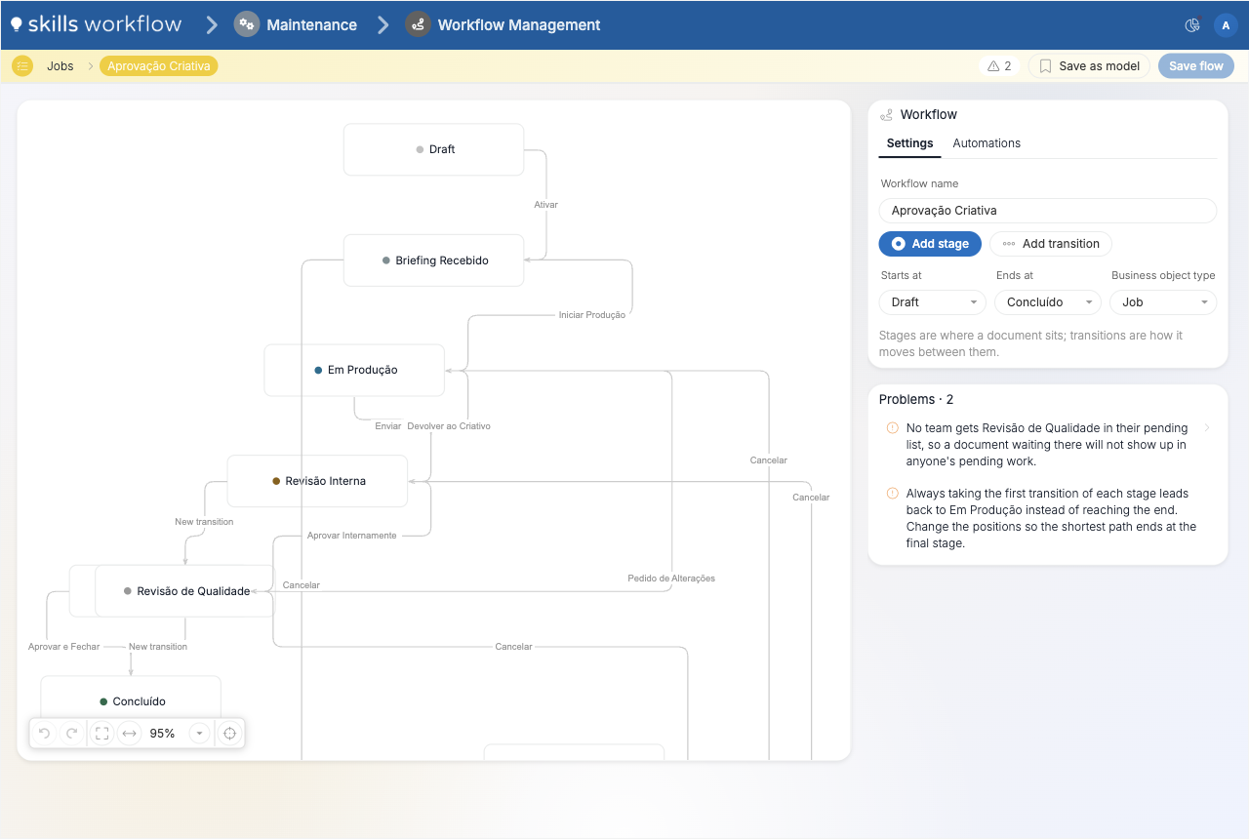Viewport: 1249px width, 839px height.
Task: Expand the Revisão de Qualidade problem chevron
Action: (1207, 428)
